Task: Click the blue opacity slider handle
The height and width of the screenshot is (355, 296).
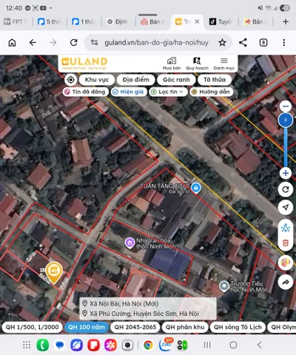Action: point(286,121)
